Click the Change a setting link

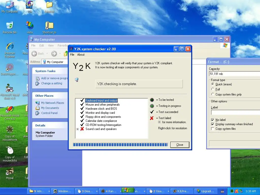[52, 83]
